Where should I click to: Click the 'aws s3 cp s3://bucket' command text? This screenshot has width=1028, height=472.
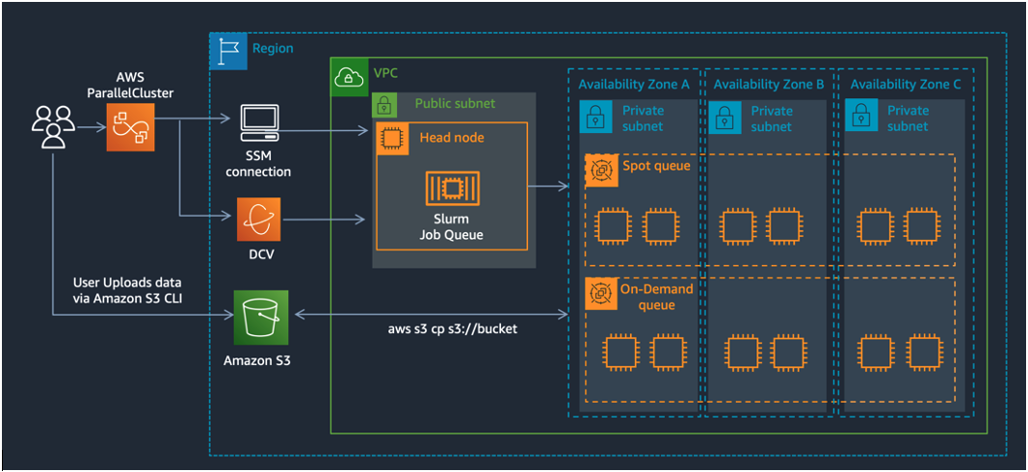452,328
